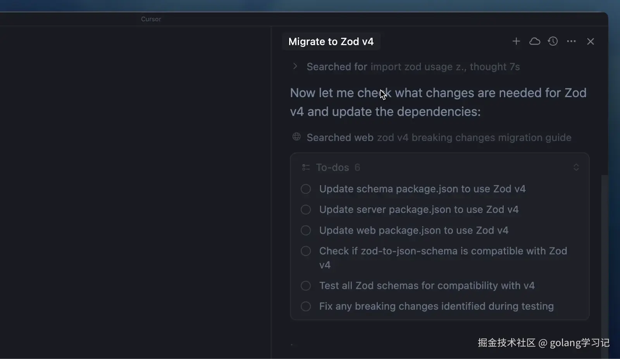Screen dimensions: 620x359
Task: Click the globe icon beside Searched web
Action: pyautogui.click(x=296, y=137)
